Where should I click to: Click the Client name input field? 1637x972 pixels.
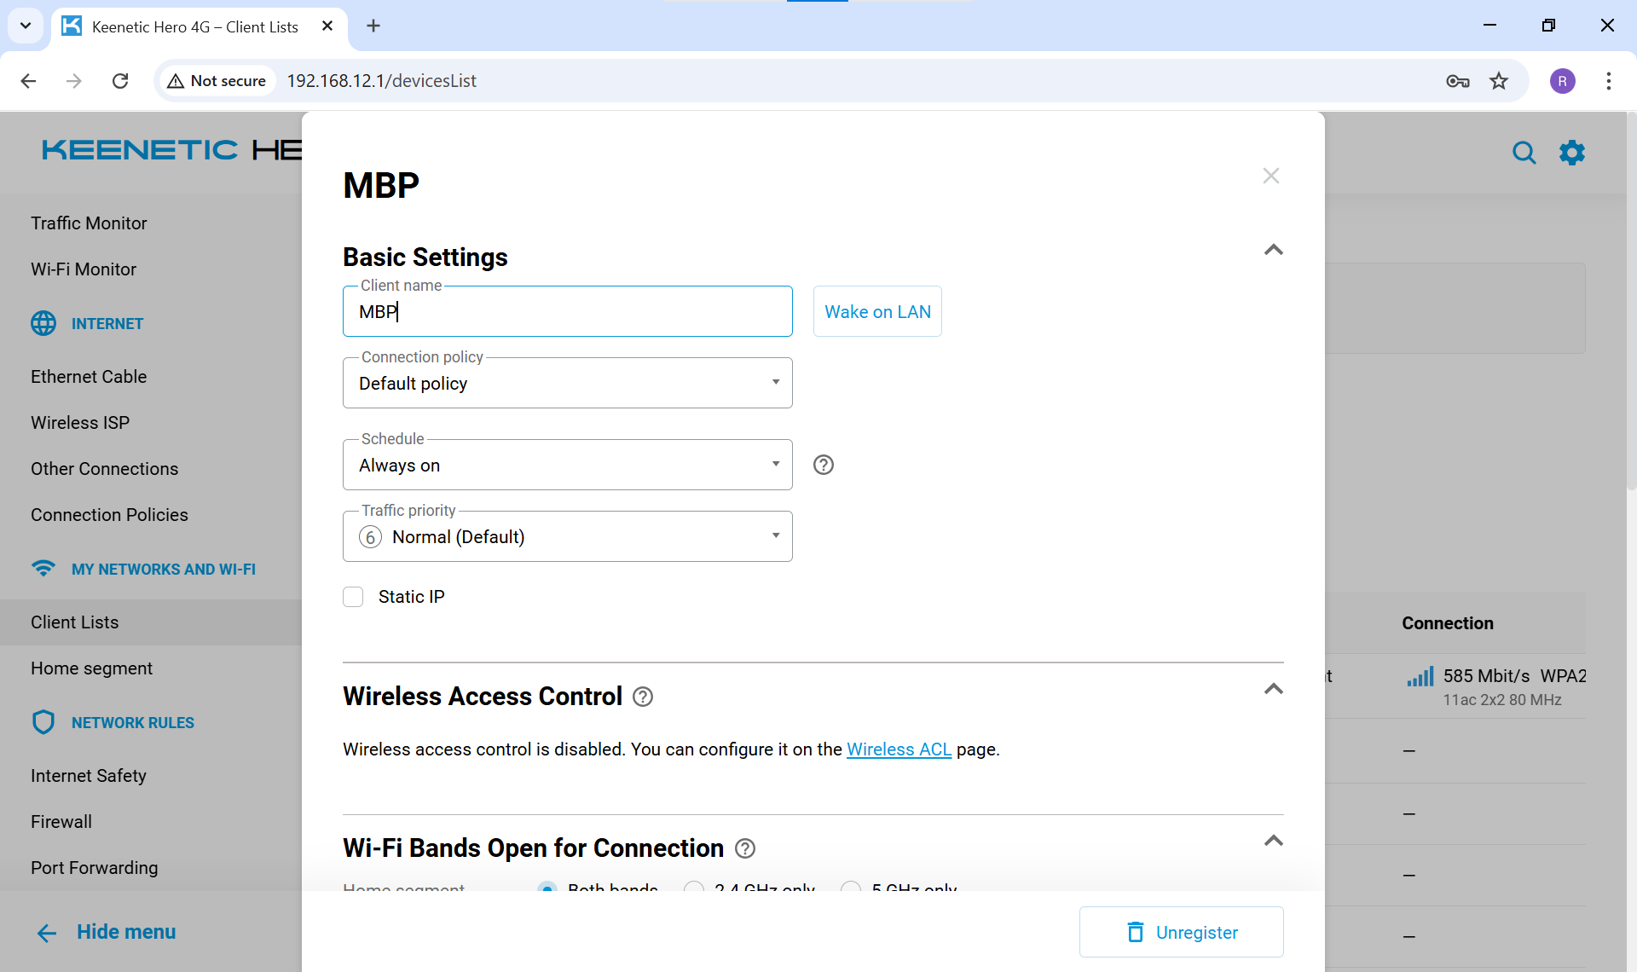(567, 312)
